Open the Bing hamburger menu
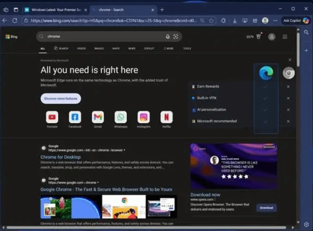 click(285, 37)
